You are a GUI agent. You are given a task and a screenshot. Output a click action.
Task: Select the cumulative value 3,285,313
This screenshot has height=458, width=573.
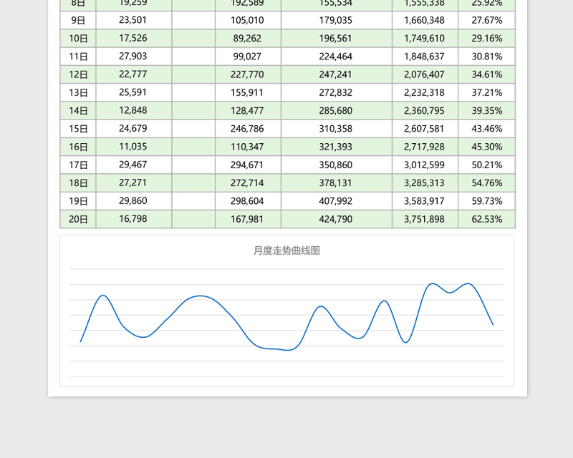pos(425,183)
